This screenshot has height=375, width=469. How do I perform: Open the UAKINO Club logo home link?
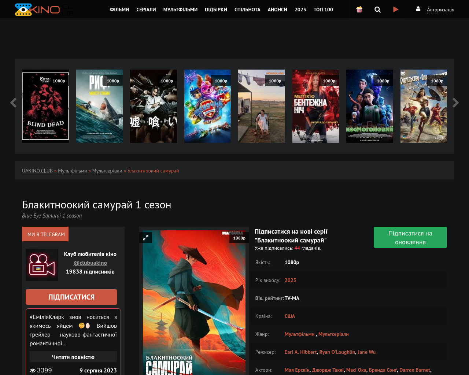(x=44, y=10)
